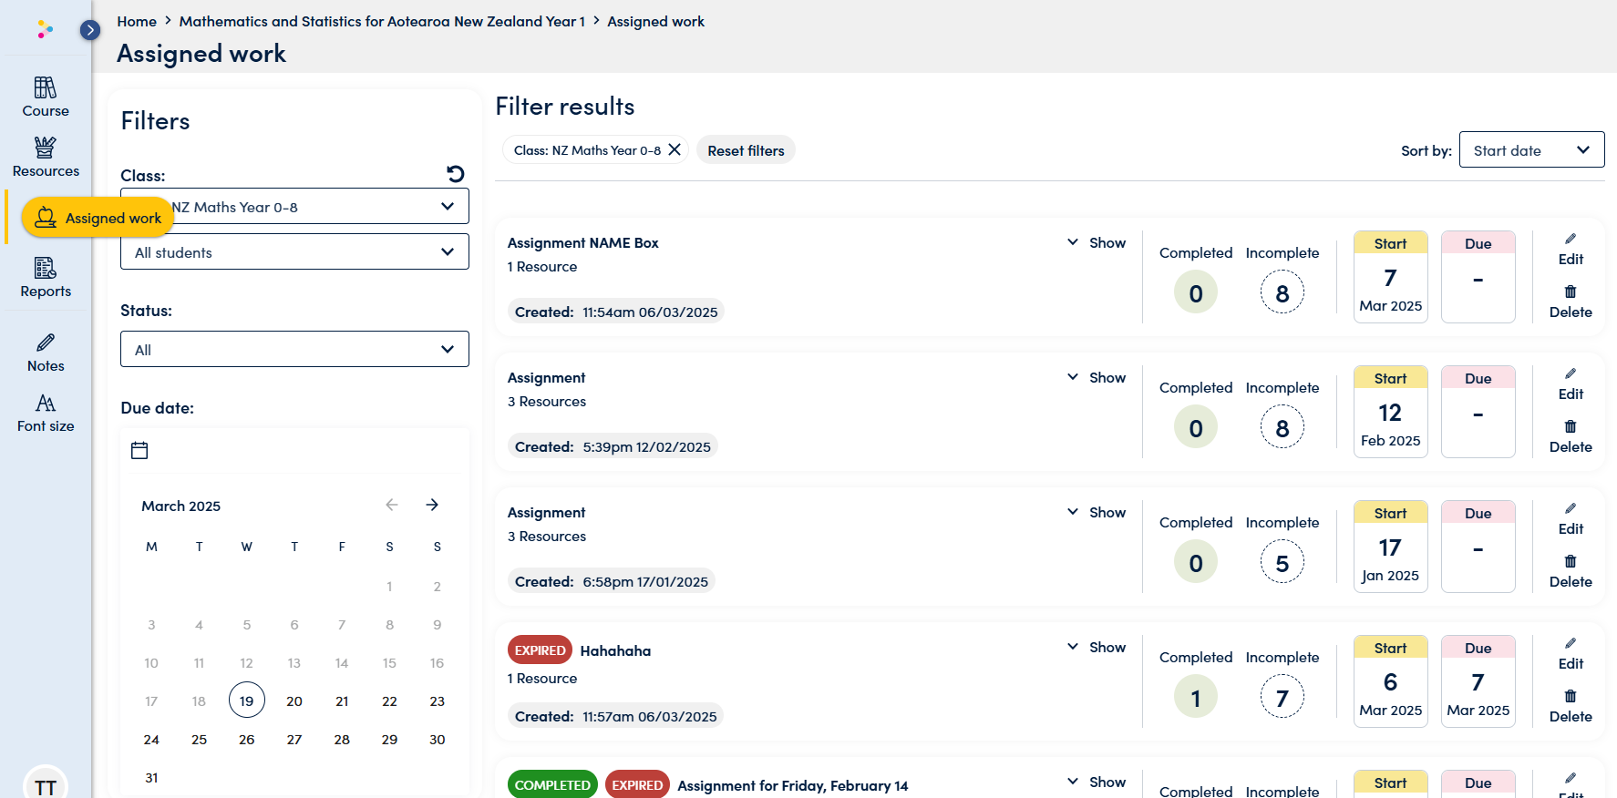This screenshot has width=1617, height=798.
Task: Open the Course section in sidebar
Action: click(46, 97)
